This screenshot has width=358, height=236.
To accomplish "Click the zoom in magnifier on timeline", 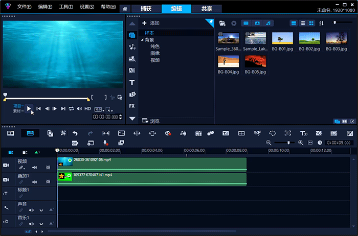I will tap(301, 143).
